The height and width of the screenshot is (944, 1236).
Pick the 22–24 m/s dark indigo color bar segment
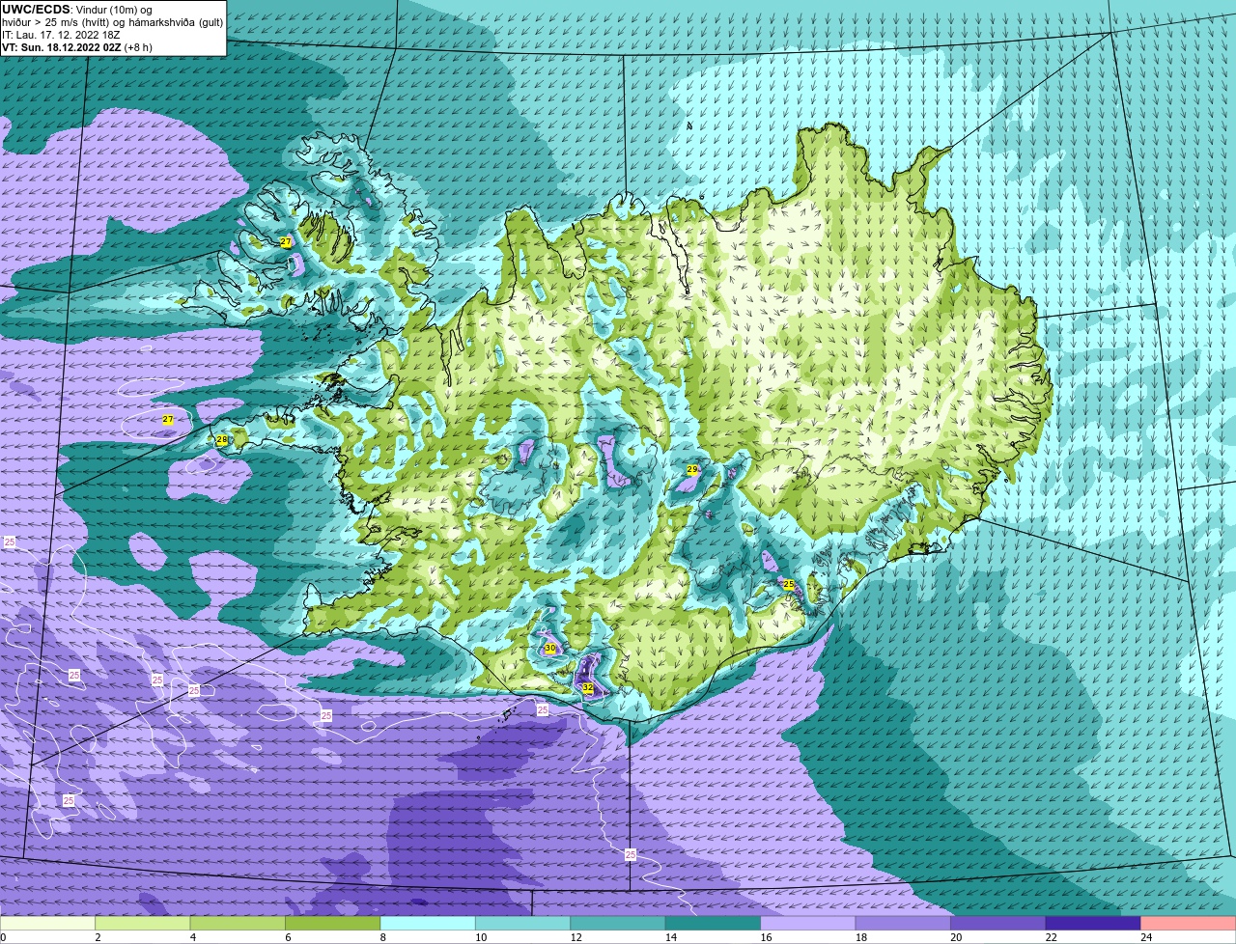tap(1093, 923)
